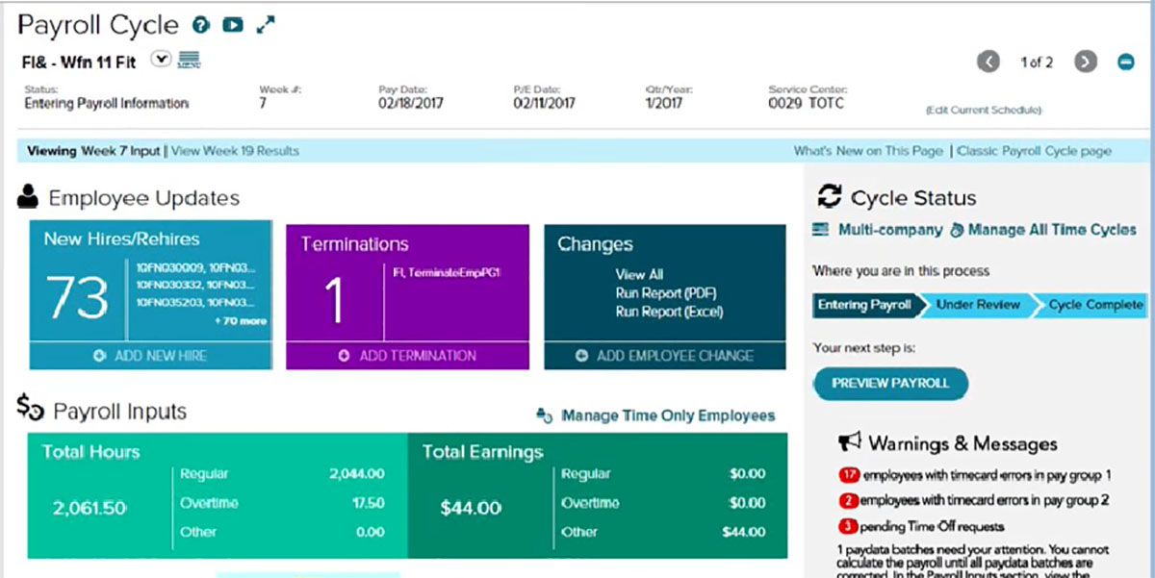Go to previous payroll cycle arrow
Image resolution: width=1155 pixels, height=578 pixels.
pyautogui.click(x=988, y=63)
